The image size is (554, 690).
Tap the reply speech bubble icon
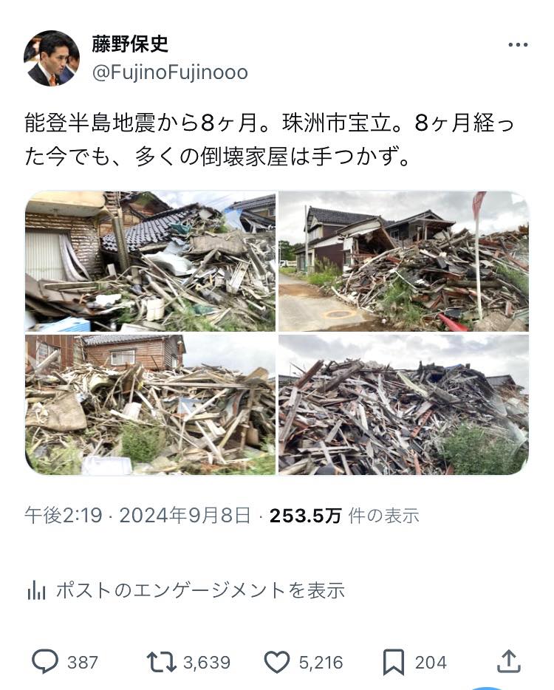[x=45, y=661]
